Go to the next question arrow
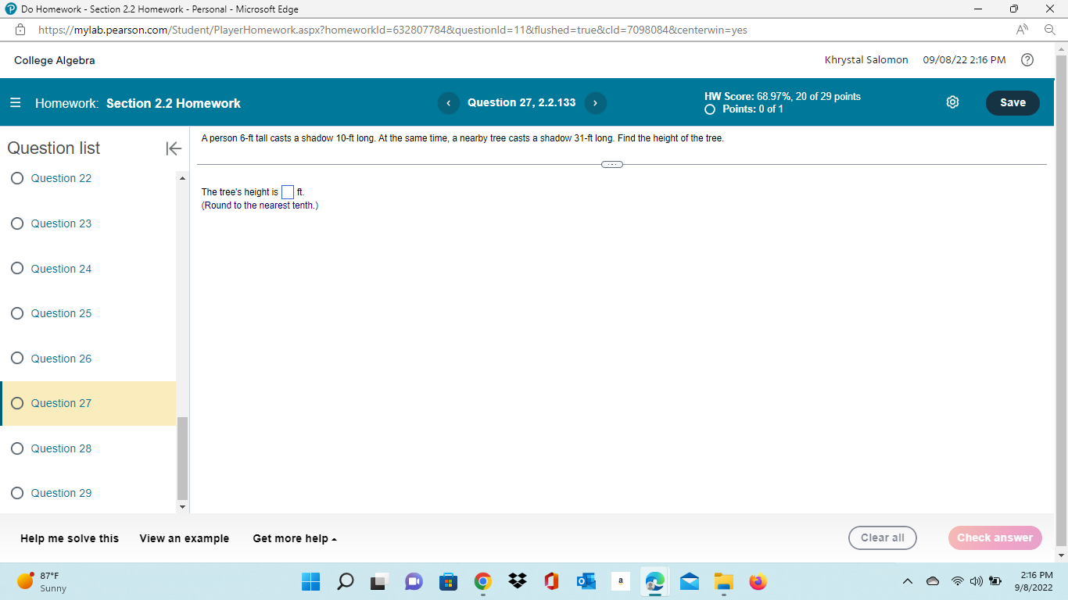The image size is (1068, 600). [595, 103]
